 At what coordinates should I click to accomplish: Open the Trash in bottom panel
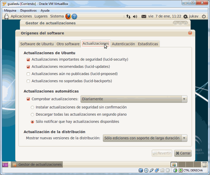pos(204,164)
